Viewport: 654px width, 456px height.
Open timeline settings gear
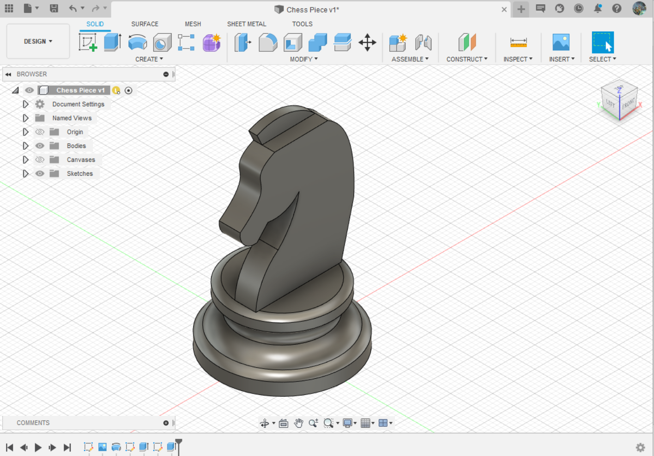click(x=641, y=447)
